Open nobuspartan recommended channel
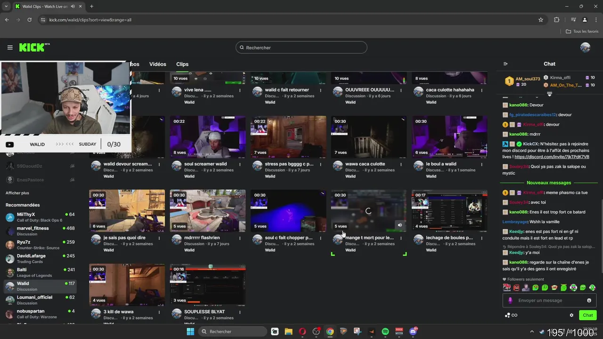This screenshot has width=603, height=339. (40, 314)
